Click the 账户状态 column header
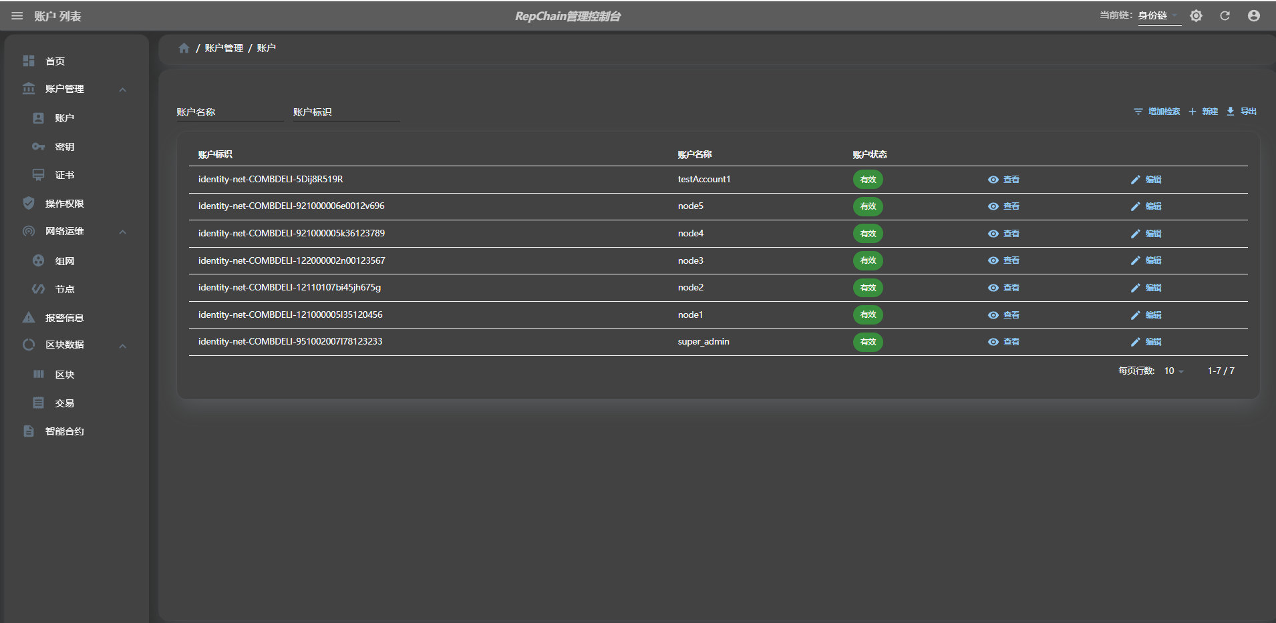Screen dimensions: 1276x623 tap(870, 154)
